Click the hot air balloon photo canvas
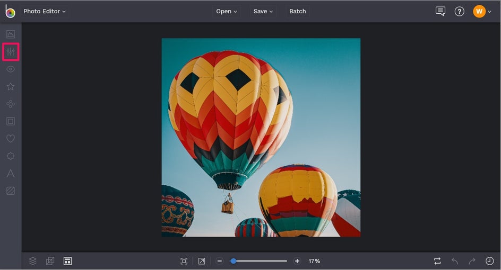501x270 pixels. [x=261, y=138]
